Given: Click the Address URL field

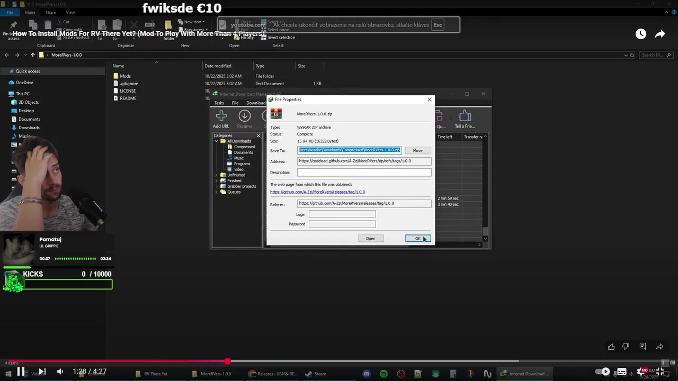Looking at the screenshot, I should point(364,161).
